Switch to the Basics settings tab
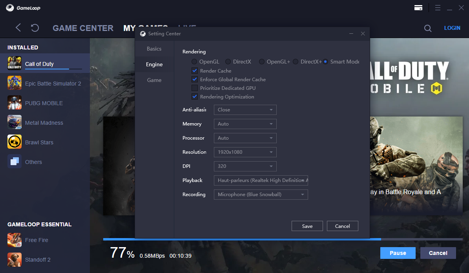 154,49
